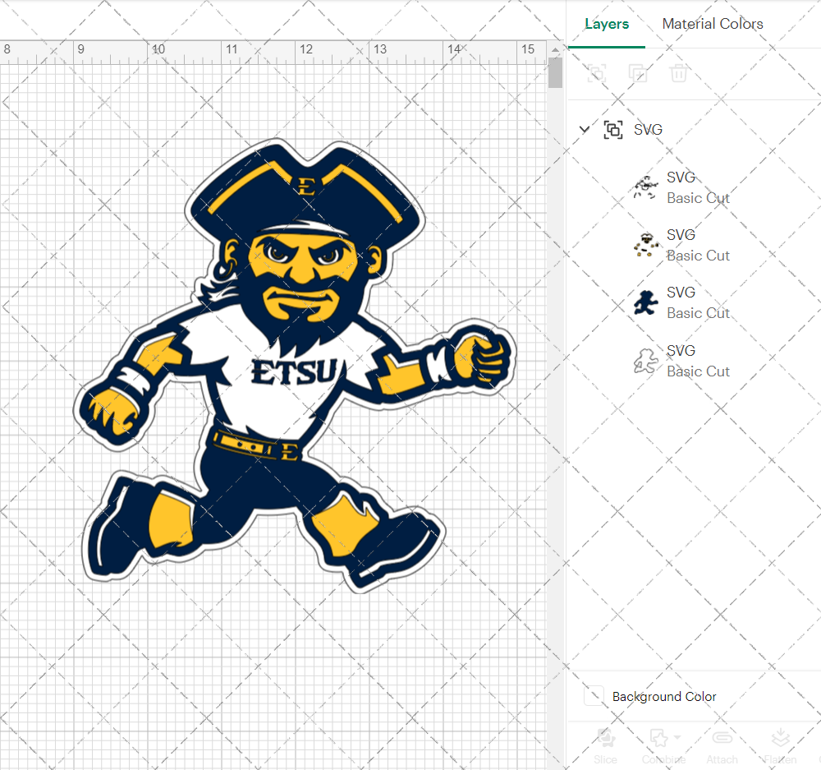Click the canvas vertical scrollbar thumb

(555, 73)
